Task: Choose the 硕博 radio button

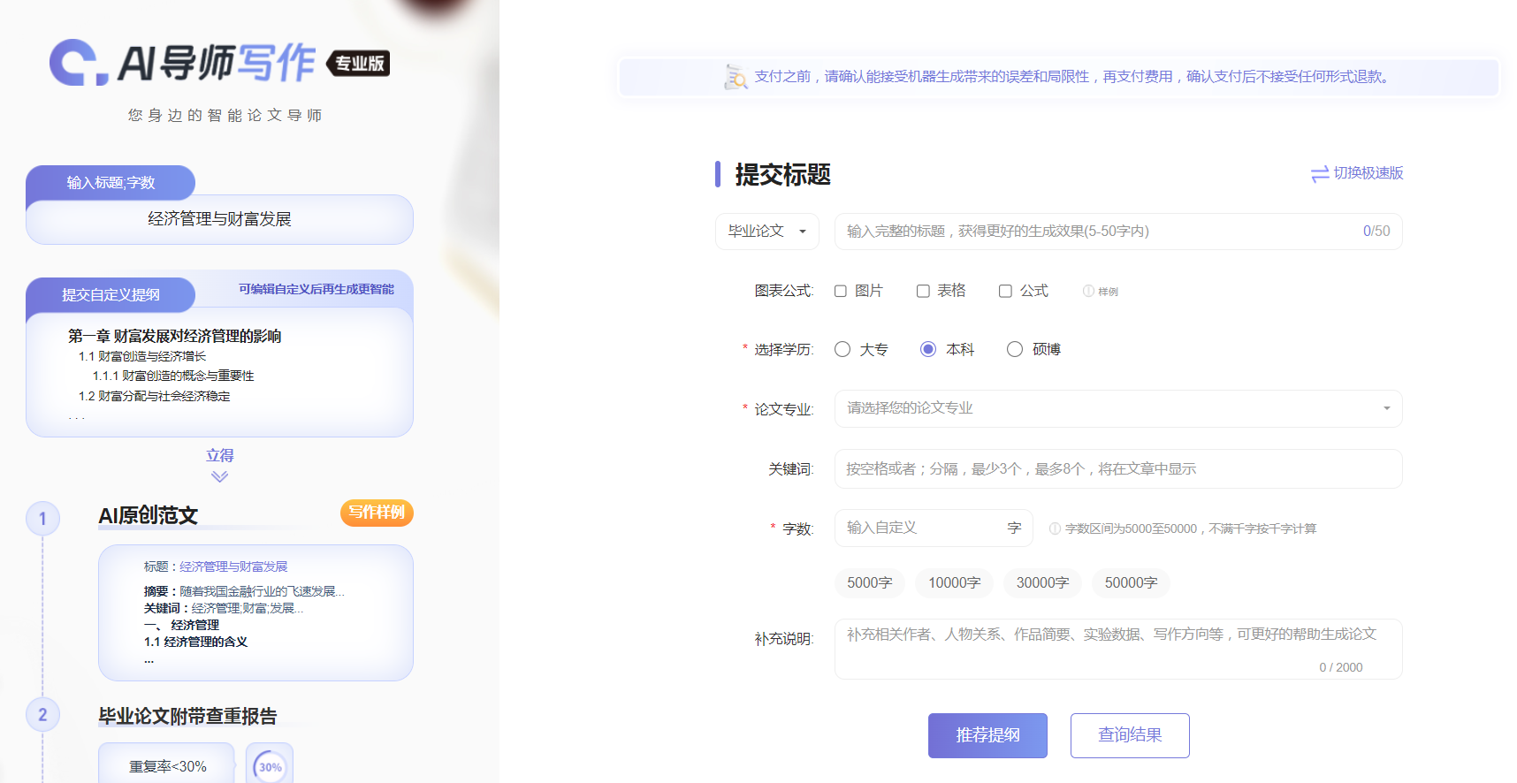Action: [1015, 349]
